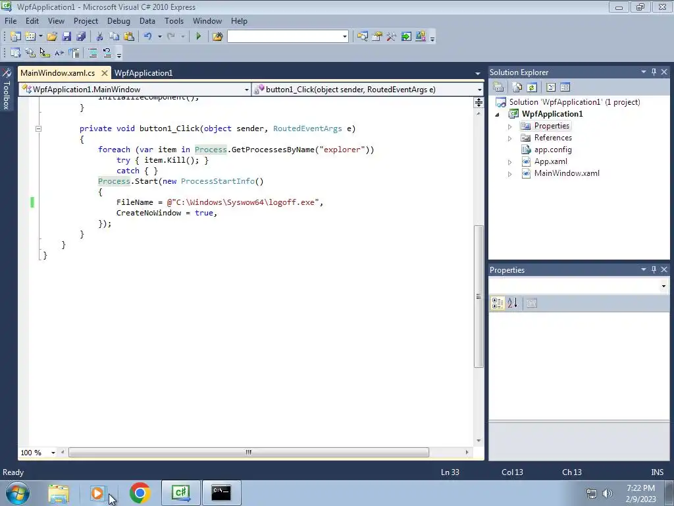Click the Open File folder icon

click(x=52, y=37)
